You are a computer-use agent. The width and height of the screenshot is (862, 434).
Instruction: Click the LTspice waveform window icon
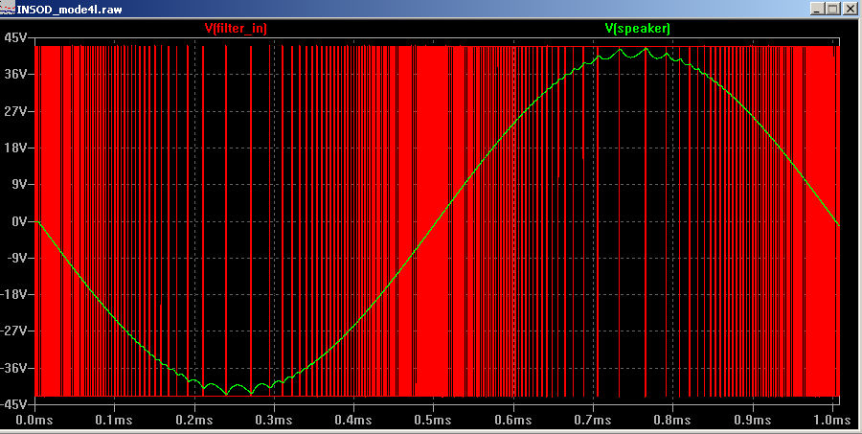[7, 9]
